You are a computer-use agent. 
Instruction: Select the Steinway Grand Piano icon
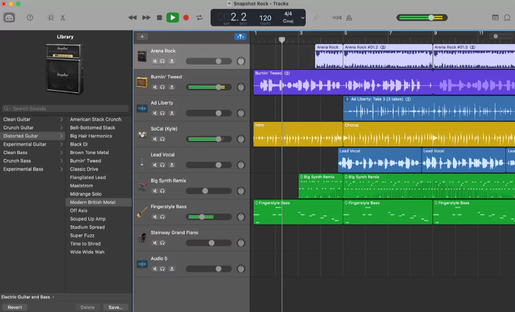[142, 238]
